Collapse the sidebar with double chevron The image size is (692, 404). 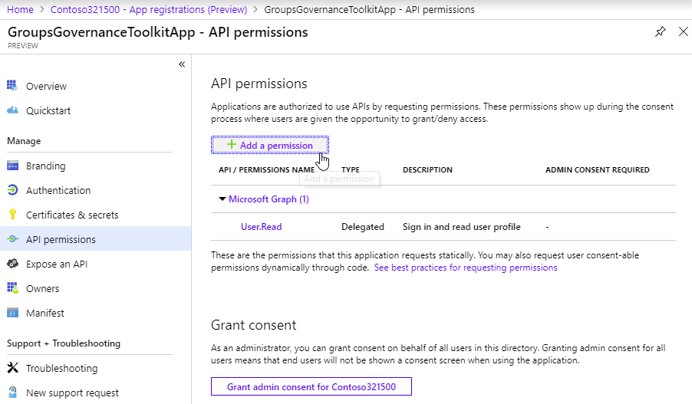(x=182, y=64)
